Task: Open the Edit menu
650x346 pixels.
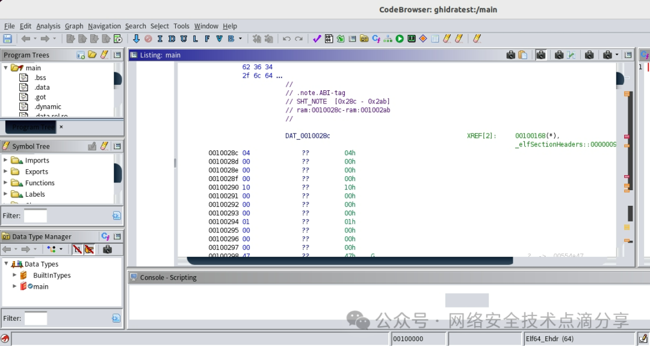Action: (25, 26)
